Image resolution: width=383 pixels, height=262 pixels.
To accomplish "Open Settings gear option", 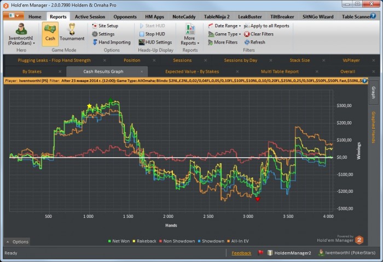I will click(x=103, y=34).
